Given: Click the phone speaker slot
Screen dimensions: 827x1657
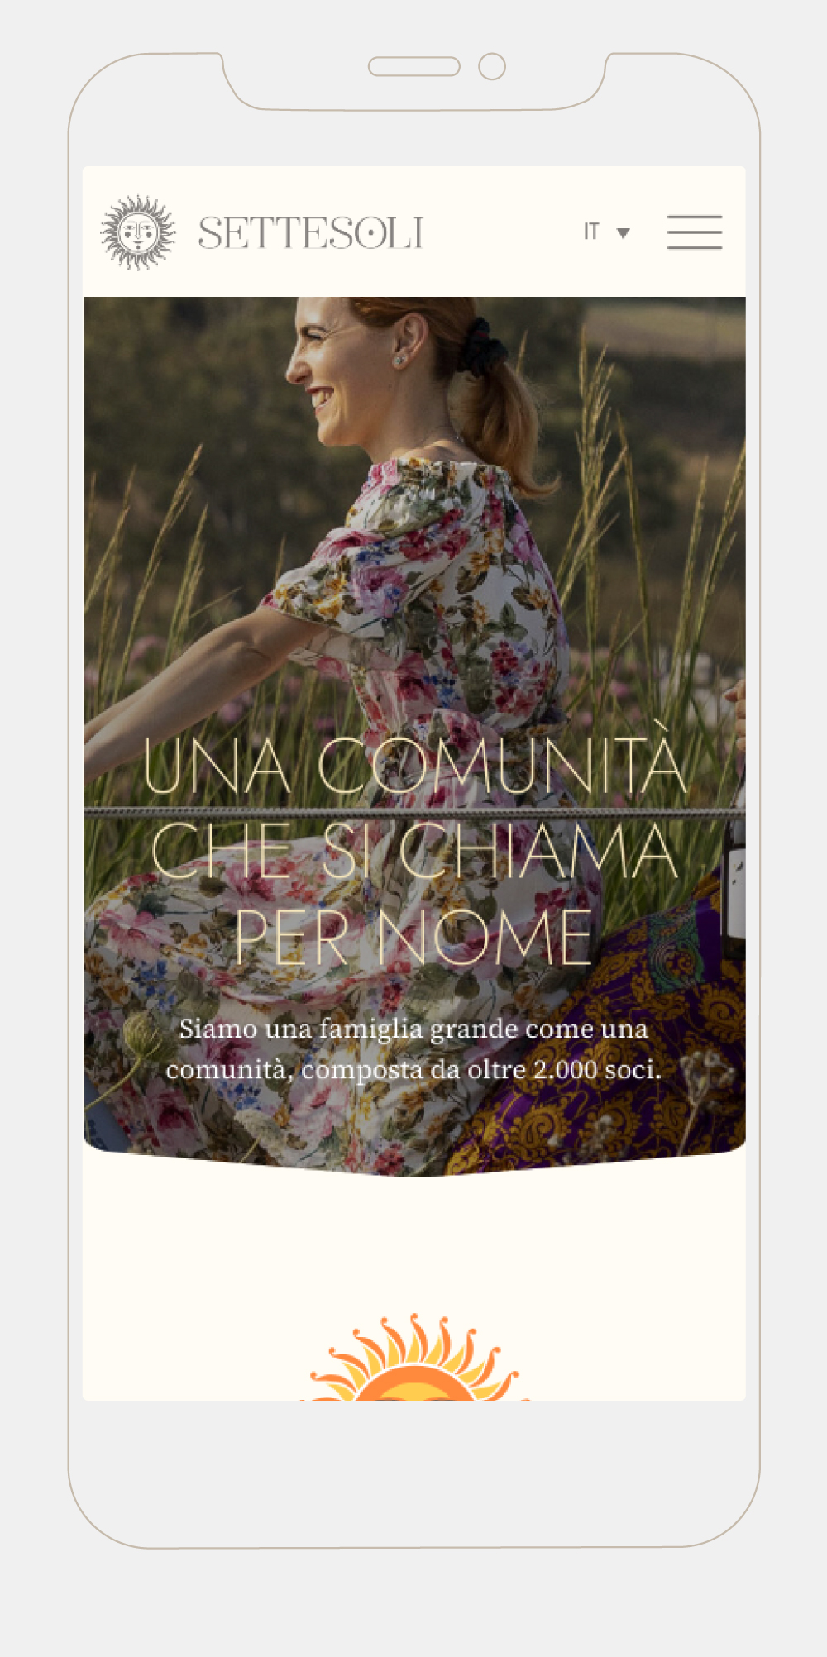Looking at the screenshot, I should (x=414, y=66).
